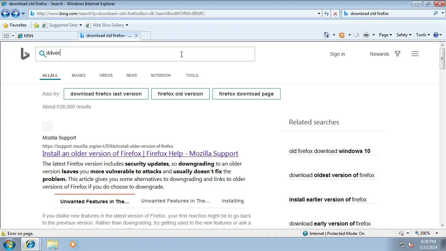
Task: Run search with IE search magnifier icon
Action: (436, 13)
